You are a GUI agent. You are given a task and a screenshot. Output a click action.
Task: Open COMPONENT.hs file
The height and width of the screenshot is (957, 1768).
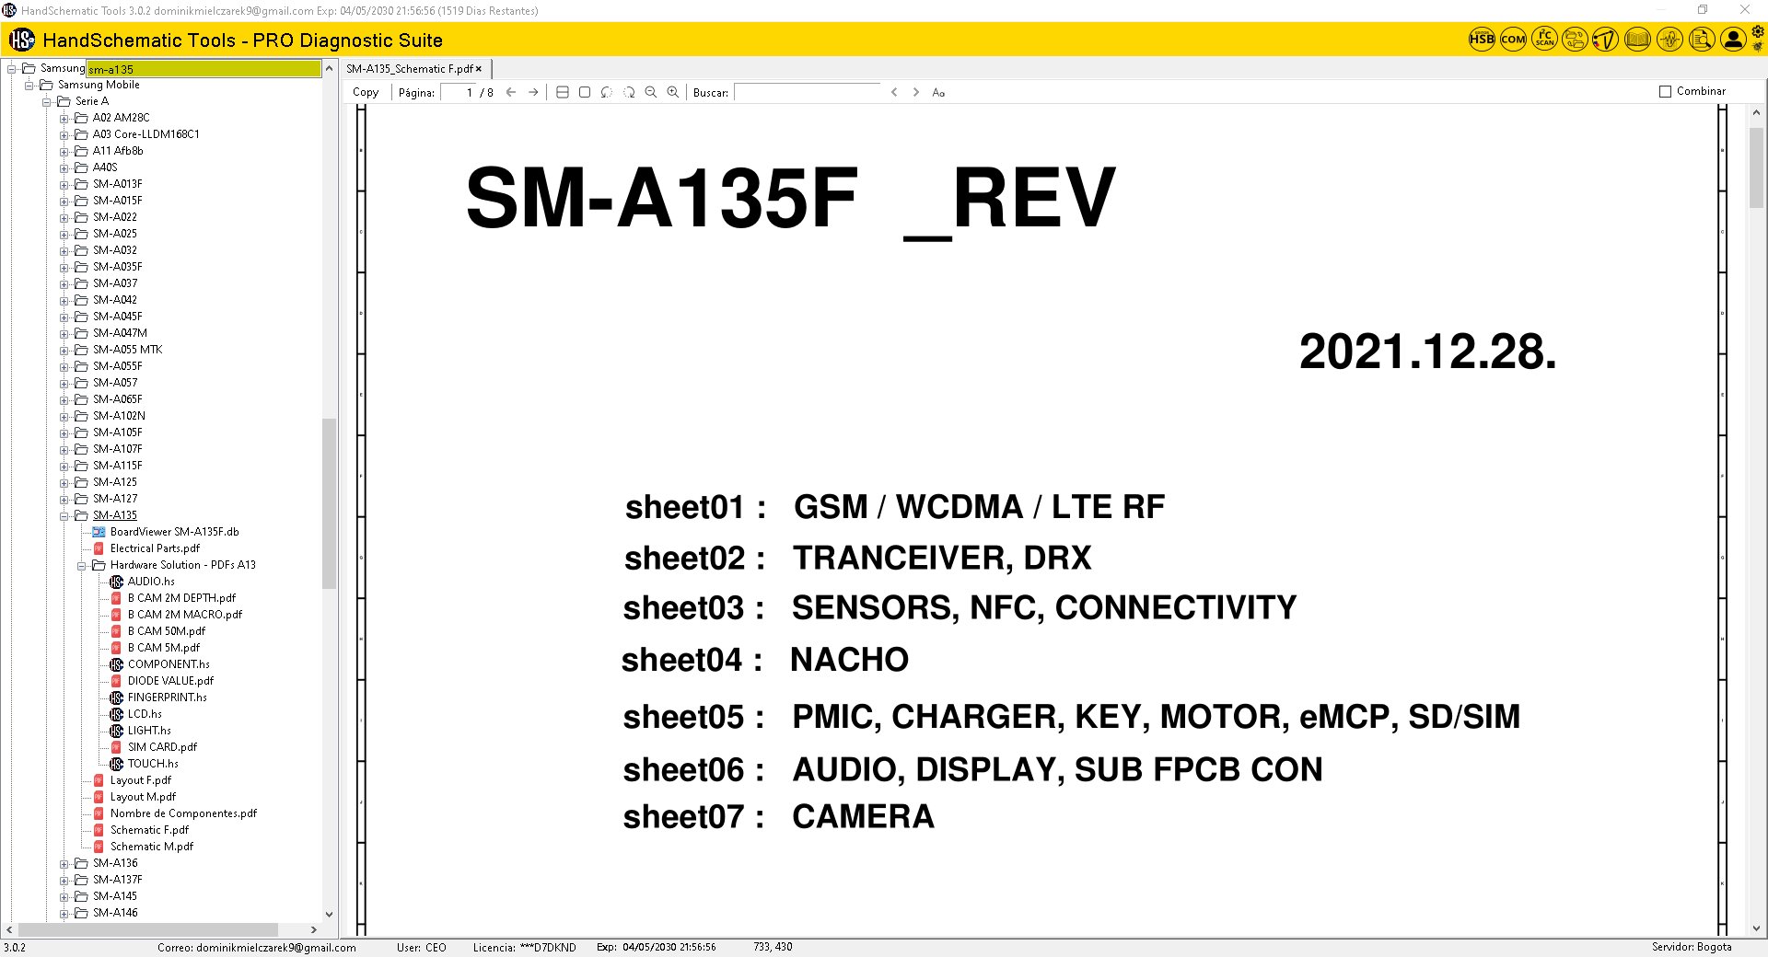pyautogui.click(x=169, y=664)
